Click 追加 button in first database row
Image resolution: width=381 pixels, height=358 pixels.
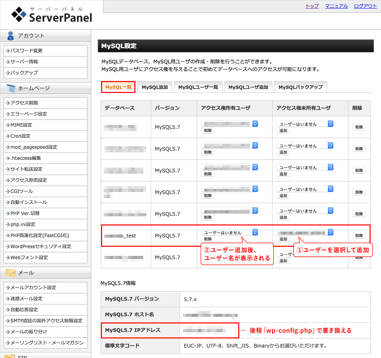click(x=283, y=131)
